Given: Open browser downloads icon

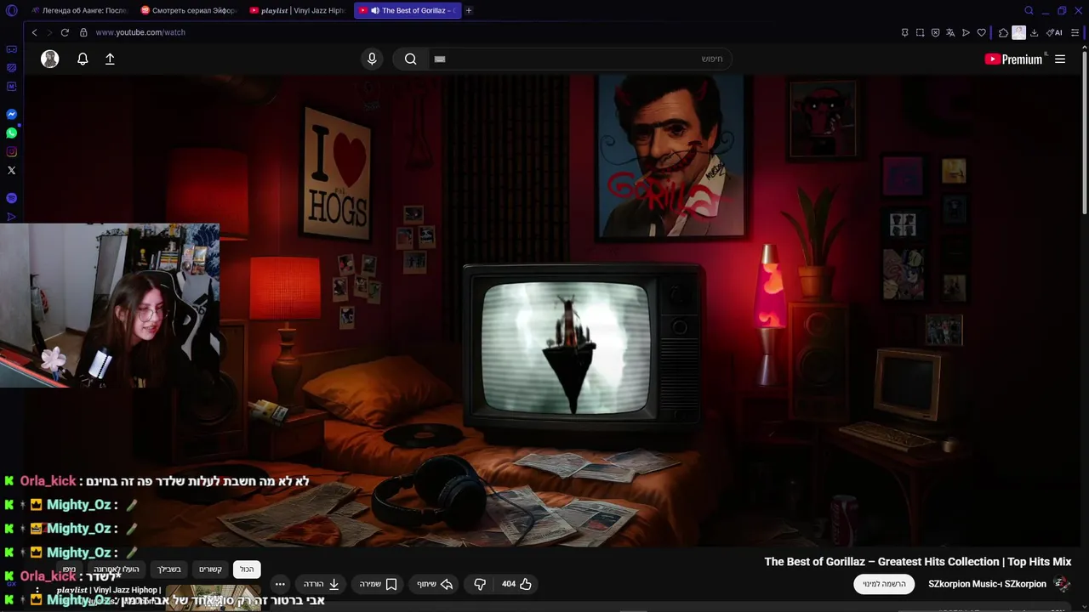Looking at the screenshot, I should [1034, 32].
